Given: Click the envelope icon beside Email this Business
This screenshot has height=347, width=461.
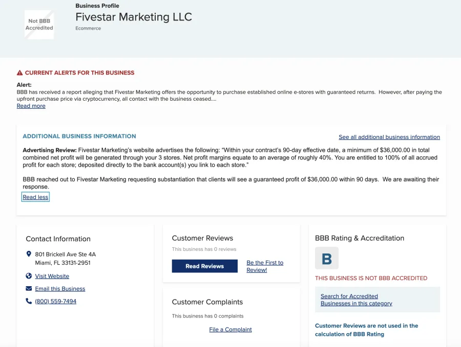Looking at the screenshot, I should (29, 289).
